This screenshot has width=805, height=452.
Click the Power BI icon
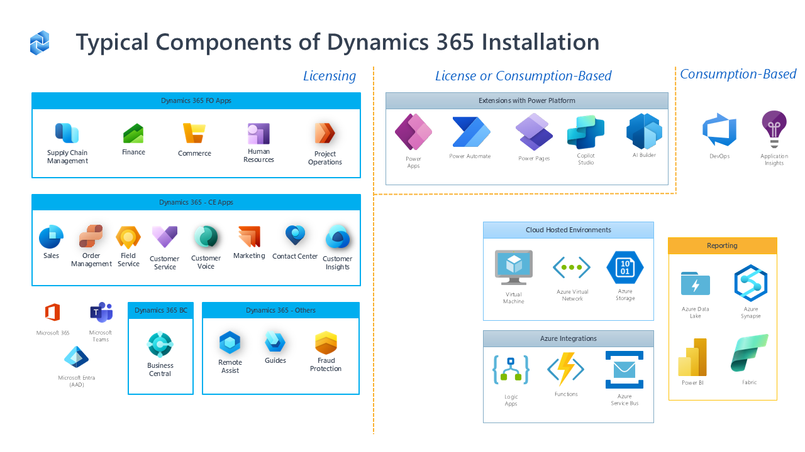[x=692, y=357]
